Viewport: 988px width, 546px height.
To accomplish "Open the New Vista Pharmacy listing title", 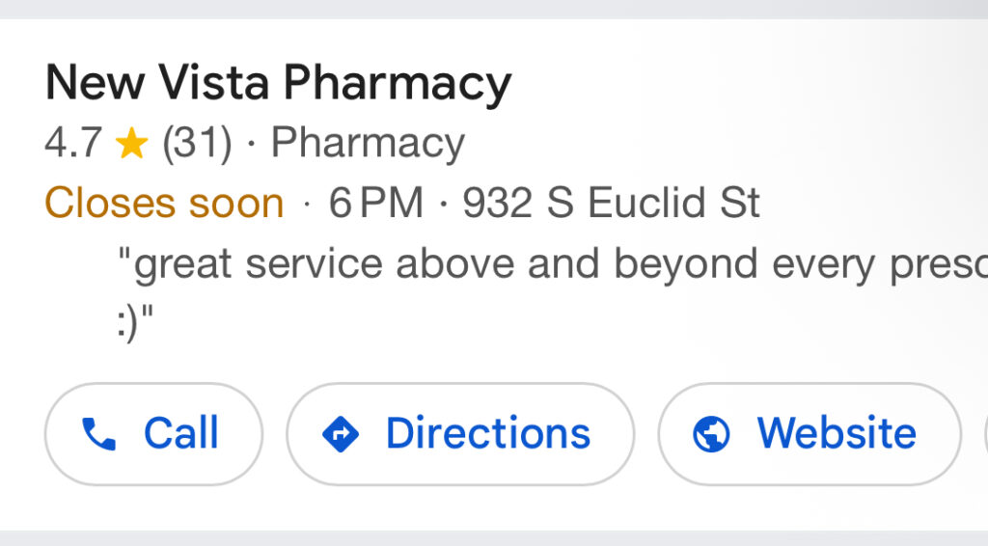I will click(278, 83).
